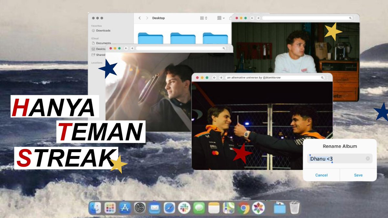388x218 pixels.
Task: Save the renamed album
Action: [x=358, y=175]
